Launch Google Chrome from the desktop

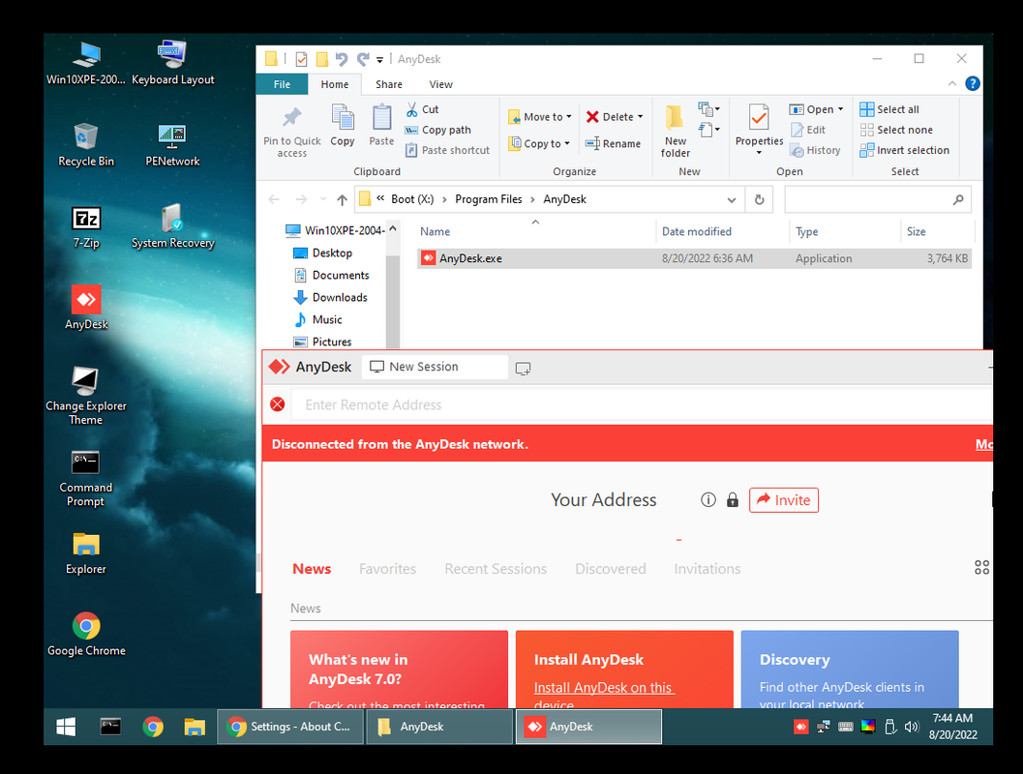click(x=86, y=634)
